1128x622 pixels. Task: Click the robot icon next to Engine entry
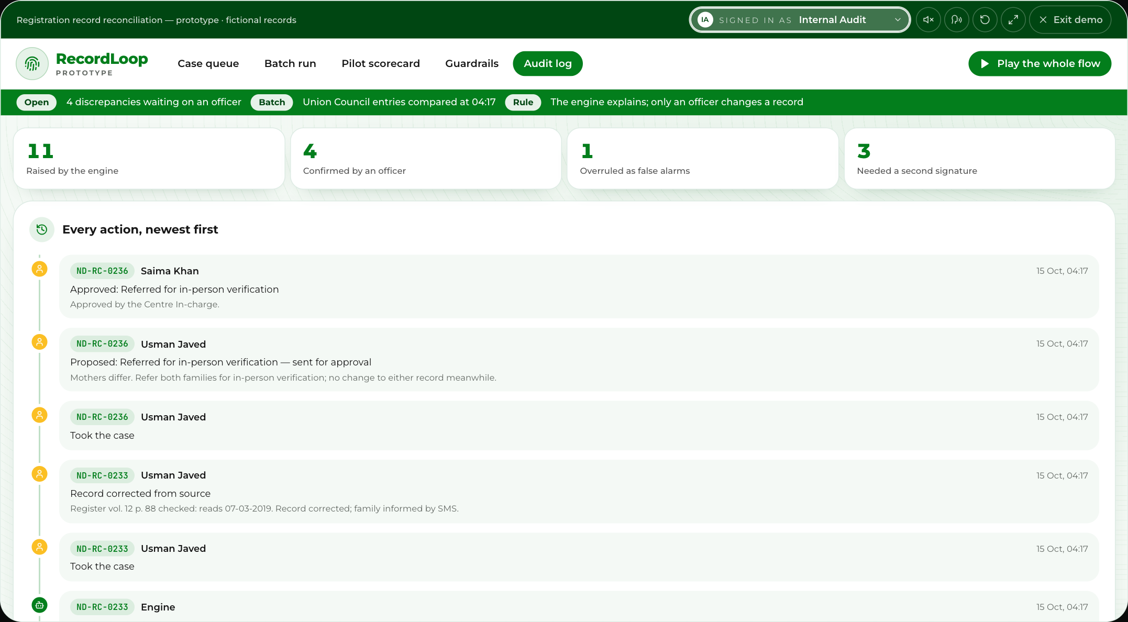pyautogui.click(x=39, y=605)
